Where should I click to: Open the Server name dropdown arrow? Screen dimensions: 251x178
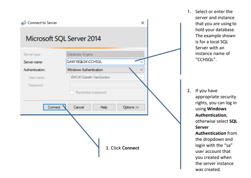pos(141,62)
